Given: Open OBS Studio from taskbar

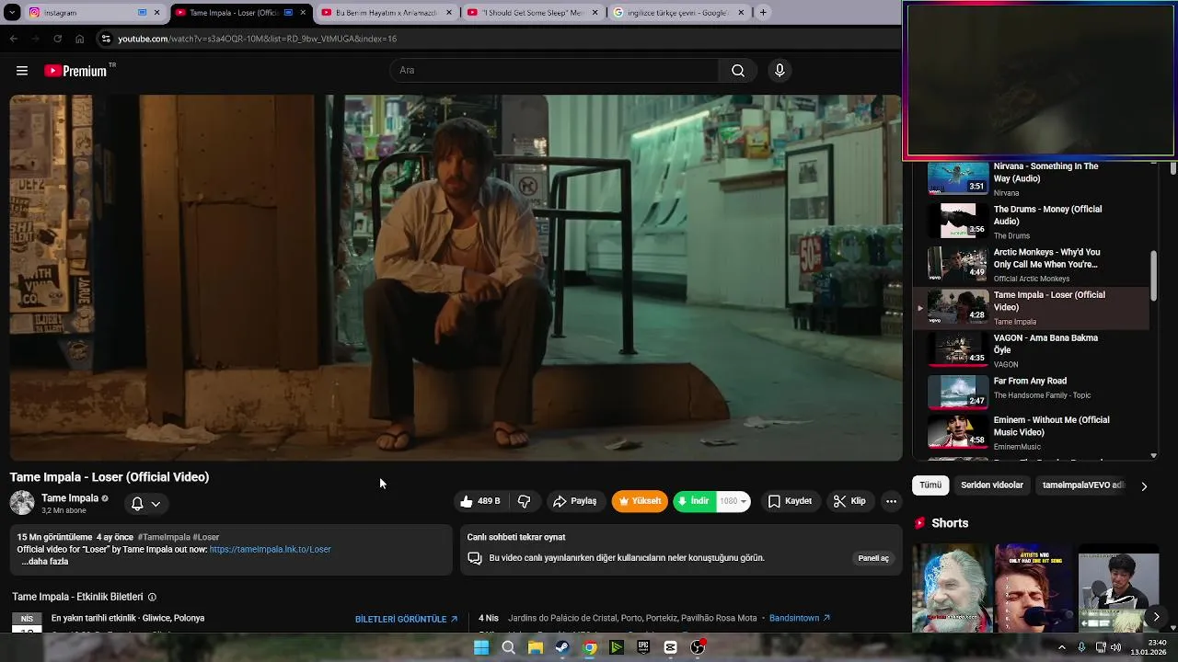Looking at the screenshot, I should (698, 647).
